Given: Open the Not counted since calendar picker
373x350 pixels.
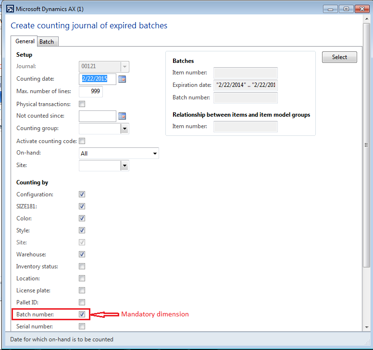Looking at the screenshot, I should tap(122, 116).
